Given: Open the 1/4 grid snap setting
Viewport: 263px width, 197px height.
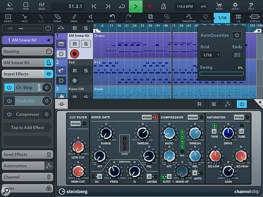Looking at the screenshot, I should click(238, 18).
